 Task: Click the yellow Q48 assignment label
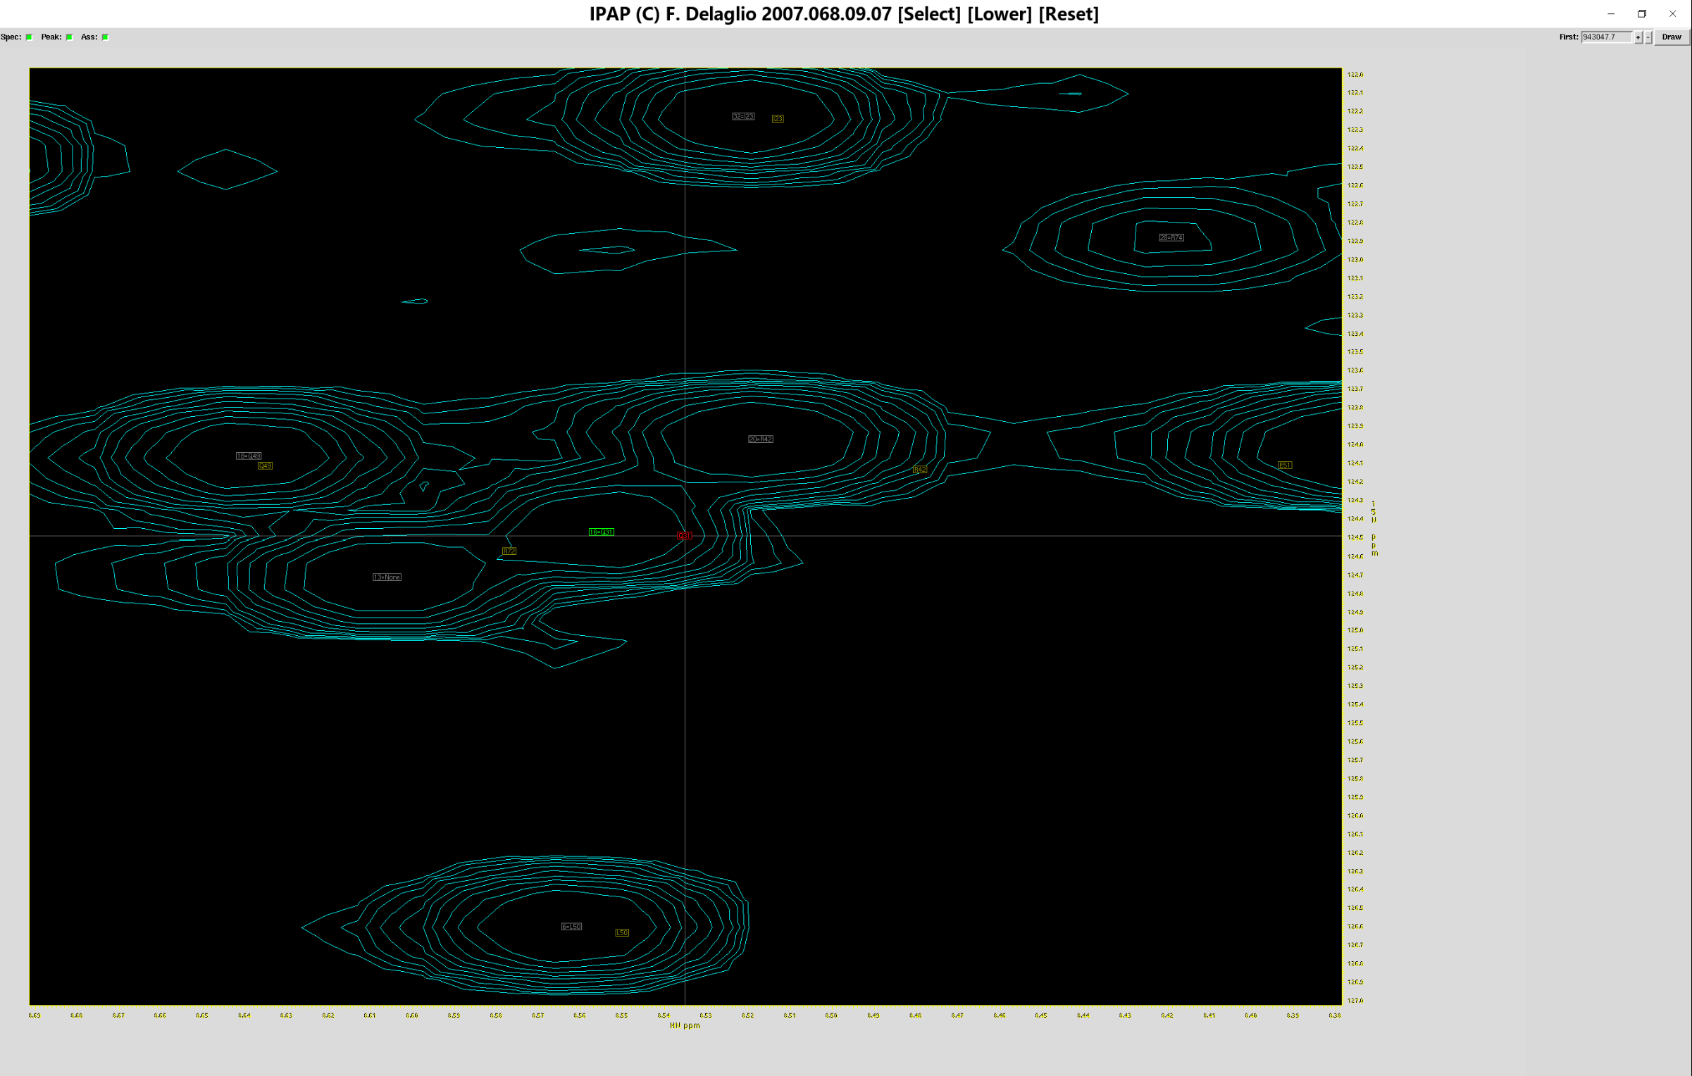point(265,466)
